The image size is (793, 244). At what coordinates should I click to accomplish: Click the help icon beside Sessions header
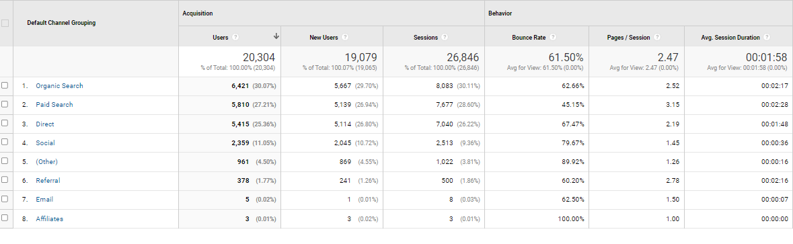point(445,38)
